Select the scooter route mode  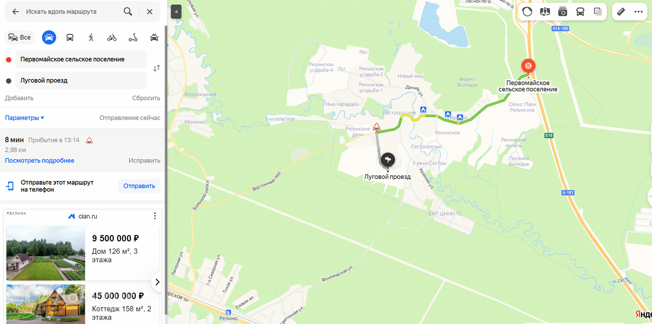click(133, 37)
